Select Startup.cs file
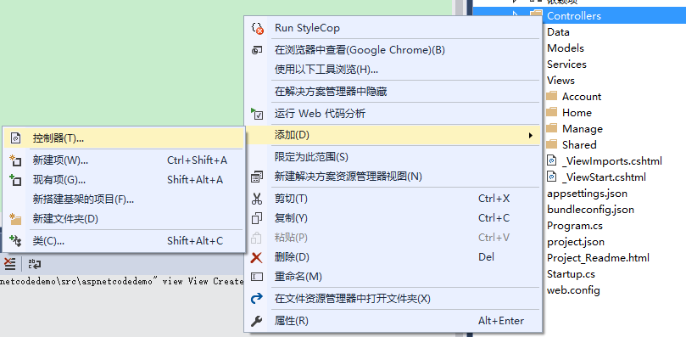The height and width of the screenshot is (337, 686). (x=571, y=274)
